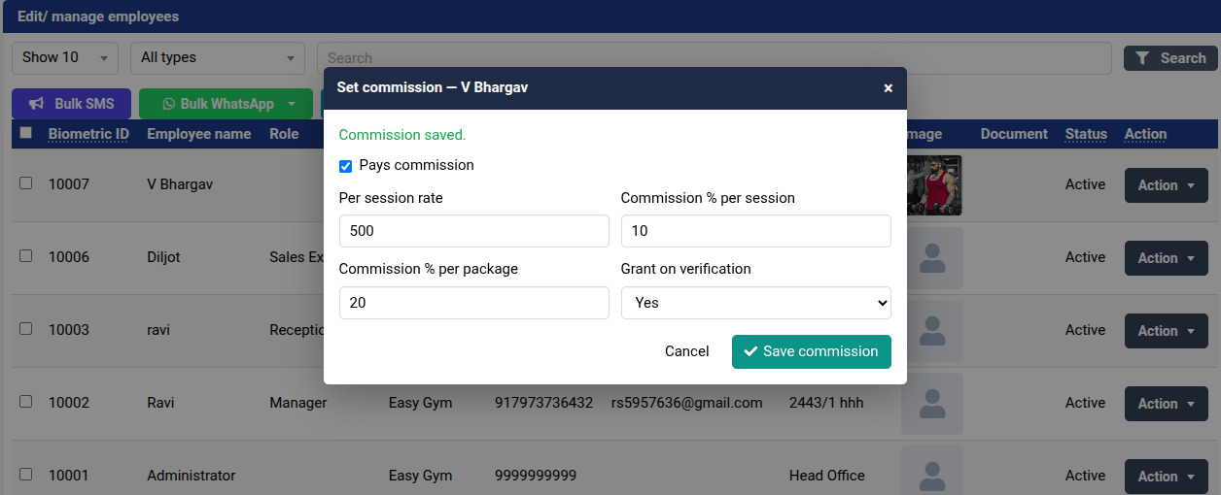
Task: Sort by Status column header
Action: click(x=1086, y=134)
